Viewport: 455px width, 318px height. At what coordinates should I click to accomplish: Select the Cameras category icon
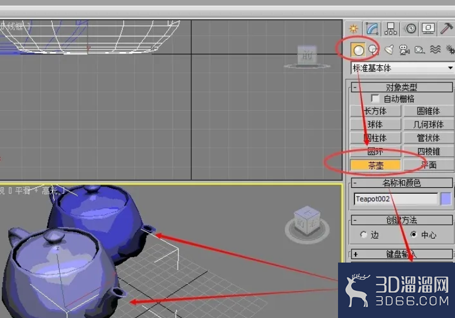(404, 50)
